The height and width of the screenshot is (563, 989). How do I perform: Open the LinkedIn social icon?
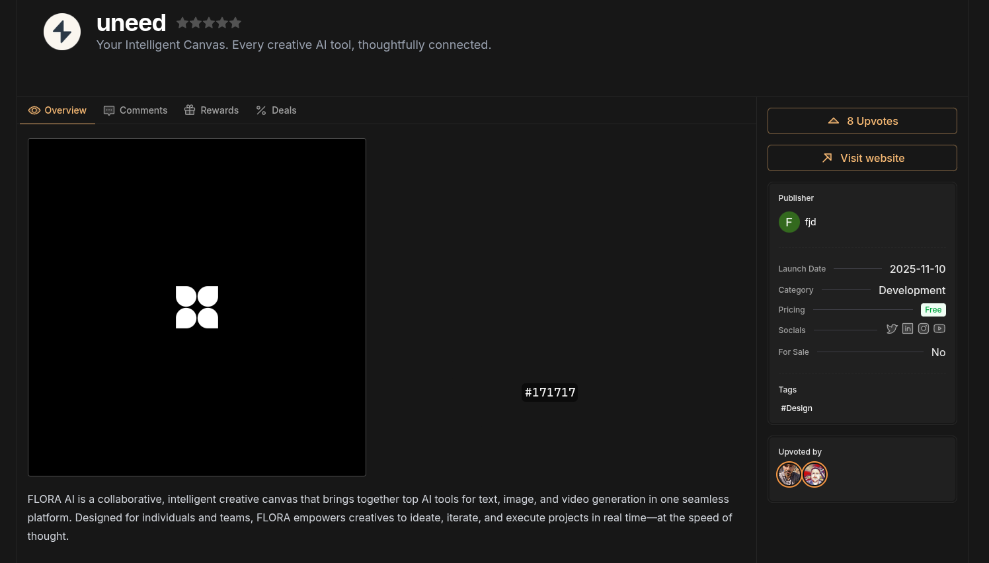tap(908, 329)
